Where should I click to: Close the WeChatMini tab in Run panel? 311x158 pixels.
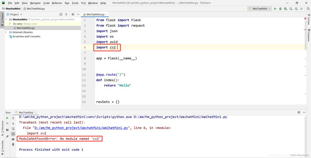(35, 112)
